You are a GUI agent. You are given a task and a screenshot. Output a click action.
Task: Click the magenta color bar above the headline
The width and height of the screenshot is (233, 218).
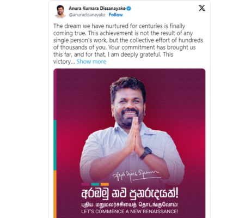(x=85, y=184)
